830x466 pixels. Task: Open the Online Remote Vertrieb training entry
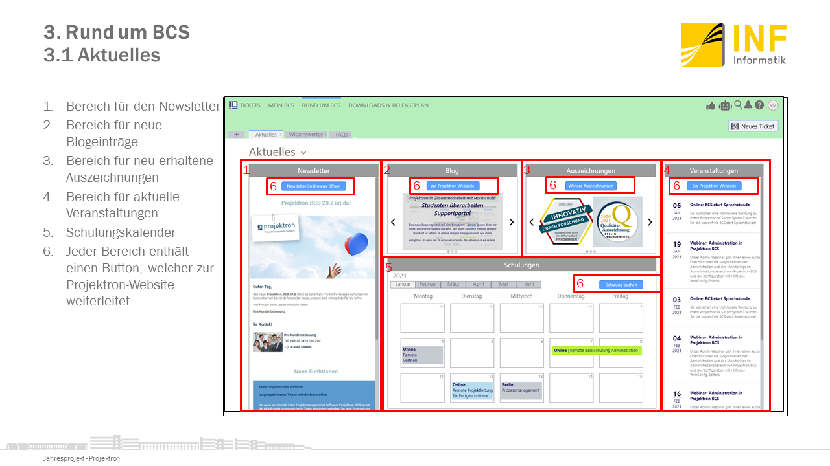coord(422,355)
